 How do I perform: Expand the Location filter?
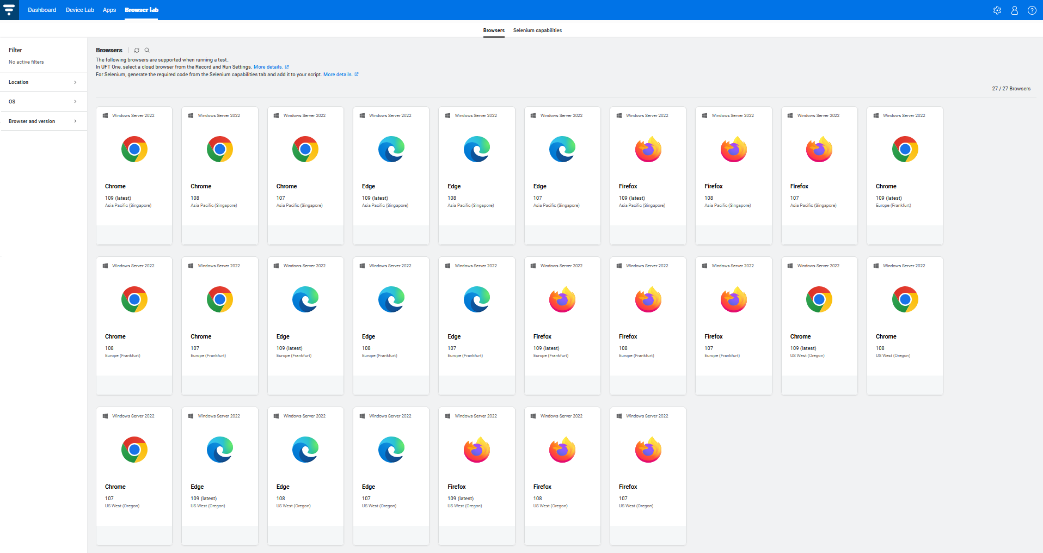(44, 82)
